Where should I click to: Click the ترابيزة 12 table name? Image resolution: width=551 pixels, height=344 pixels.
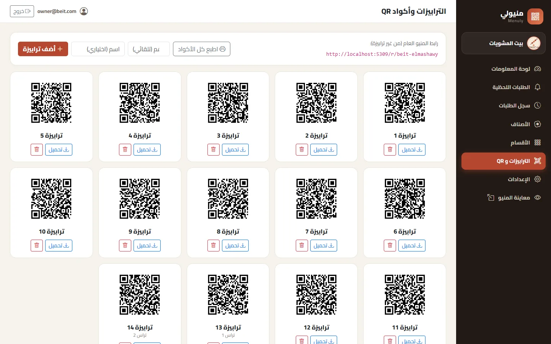(x=316, y=328)
